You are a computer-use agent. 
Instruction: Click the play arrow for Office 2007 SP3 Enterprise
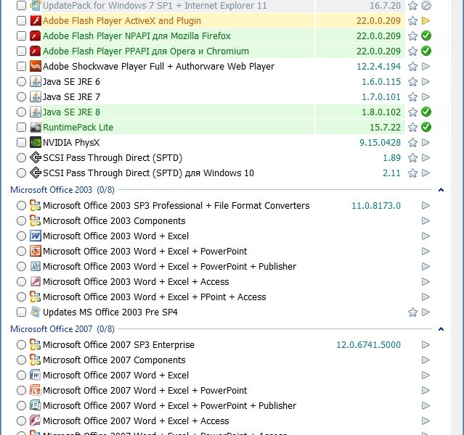click(x=426, y=344)
